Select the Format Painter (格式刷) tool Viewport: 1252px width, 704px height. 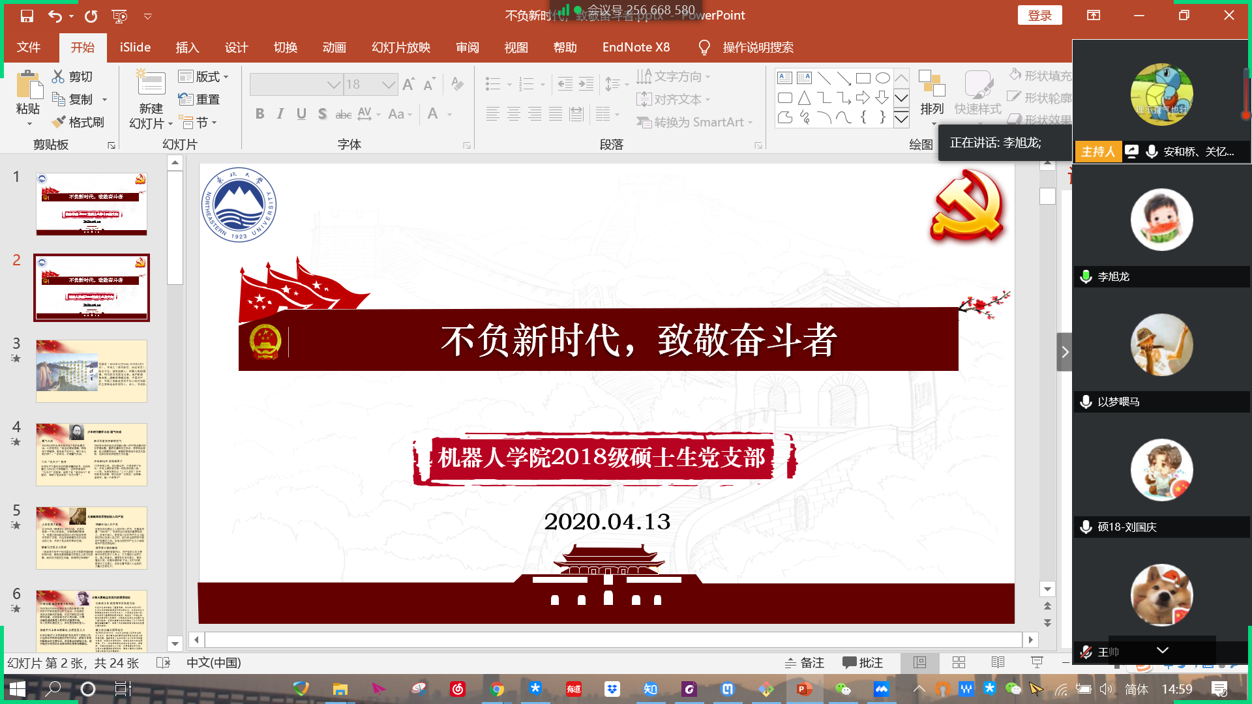78,122
